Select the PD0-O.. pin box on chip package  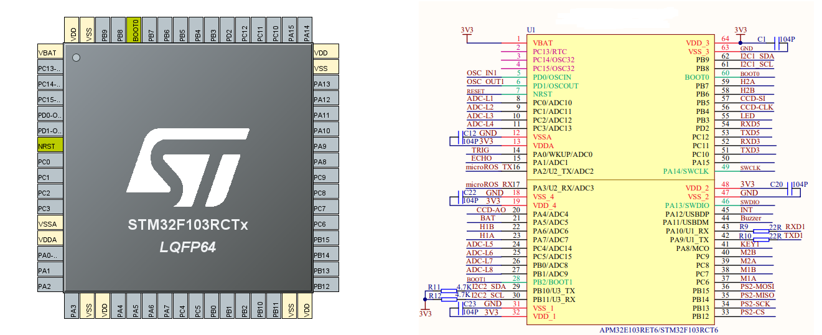pyautogui.click(x=50, y=115)
